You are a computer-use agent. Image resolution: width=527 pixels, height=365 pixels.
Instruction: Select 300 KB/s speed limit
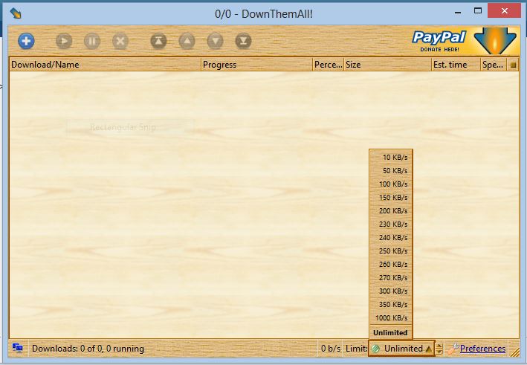click(391, 291)
